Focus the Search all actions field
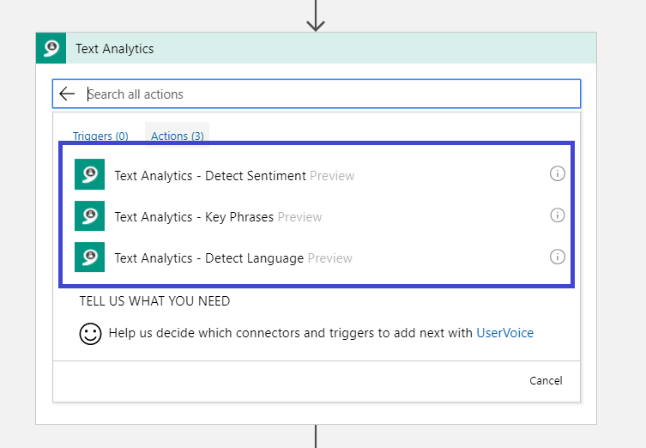The height and width of the screenshot is (448, 646). pos(317,94)
